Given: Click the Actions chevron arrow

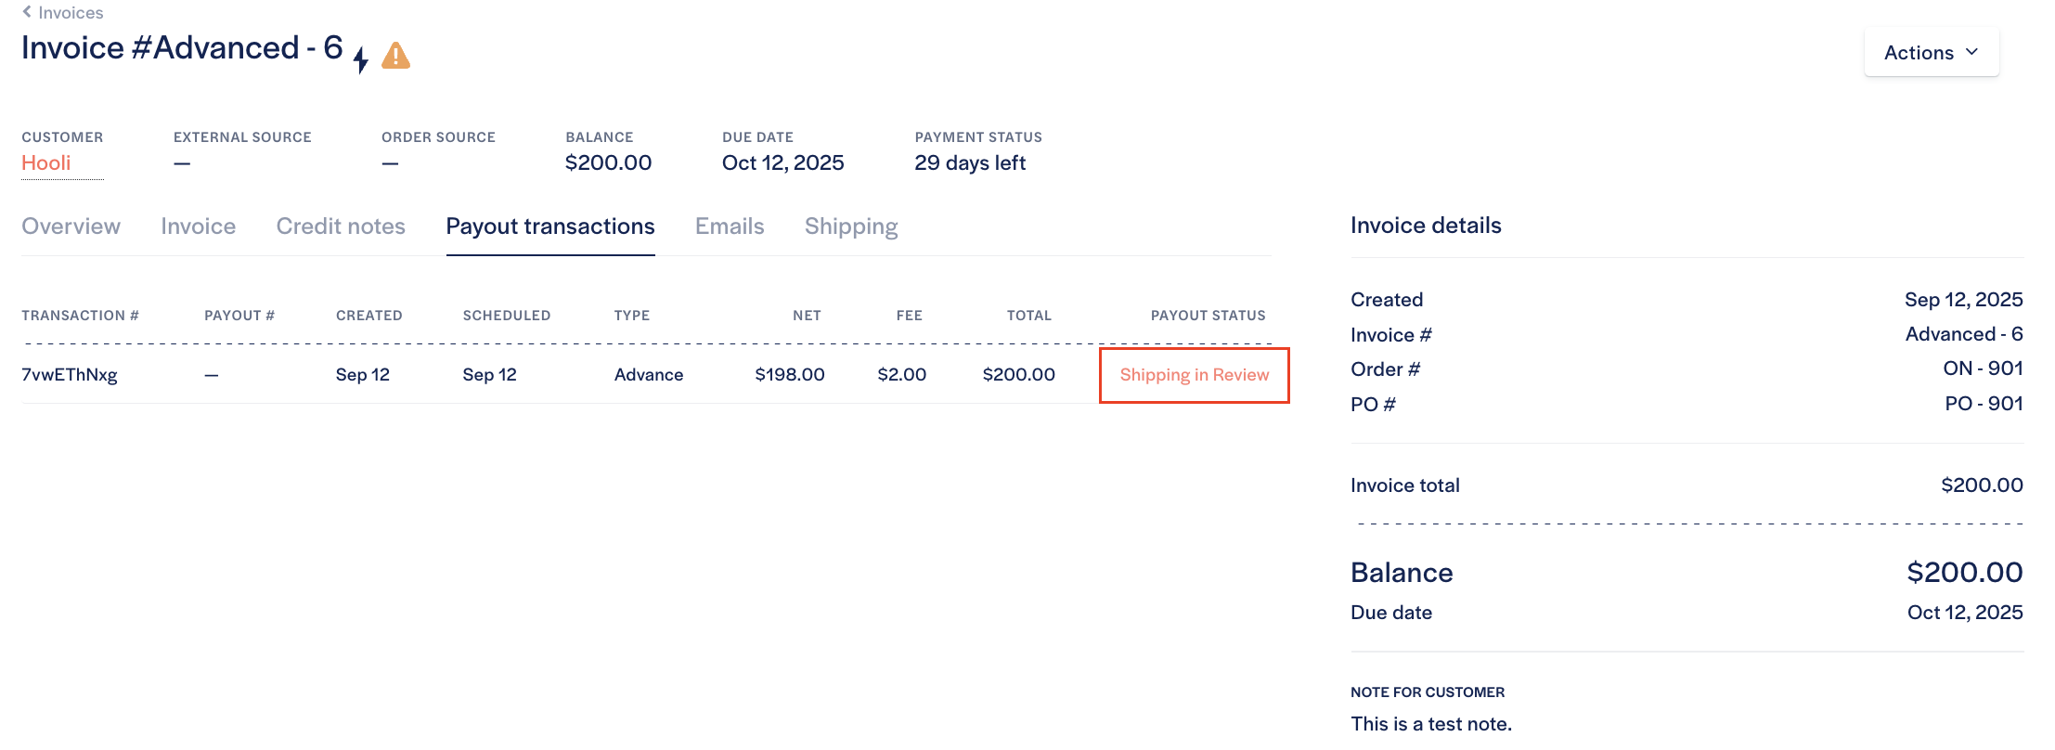Looking at the screenshot, I should (x=1972, y=52).
